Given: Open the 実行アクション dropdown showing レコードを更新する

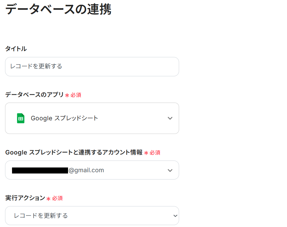Looking at the screenshot, I should click(92, 216).
